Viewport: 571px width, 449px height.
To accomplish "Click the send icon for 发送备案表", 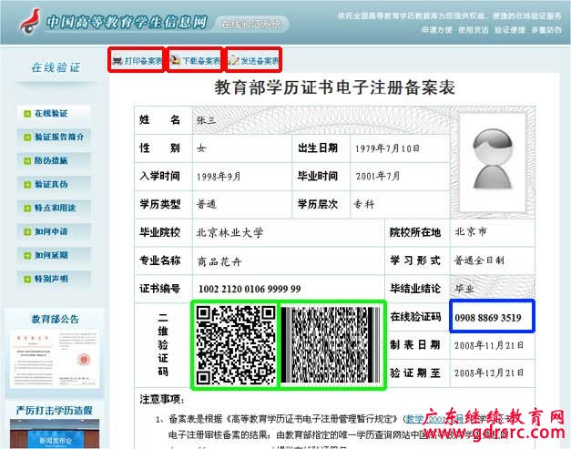I will (234, 60).
